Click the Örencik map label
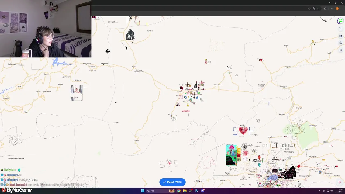 click(299, 108)
